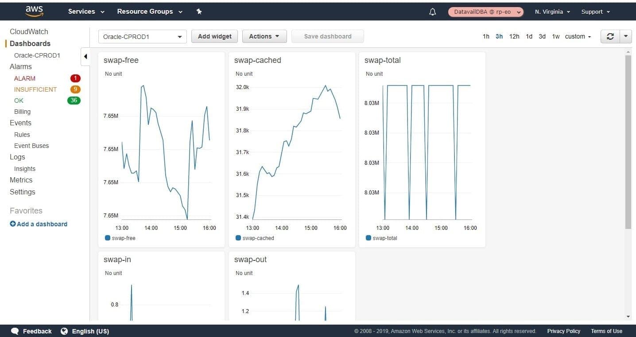
Task: Click the swap-free widget title
Action: point(121,60)
